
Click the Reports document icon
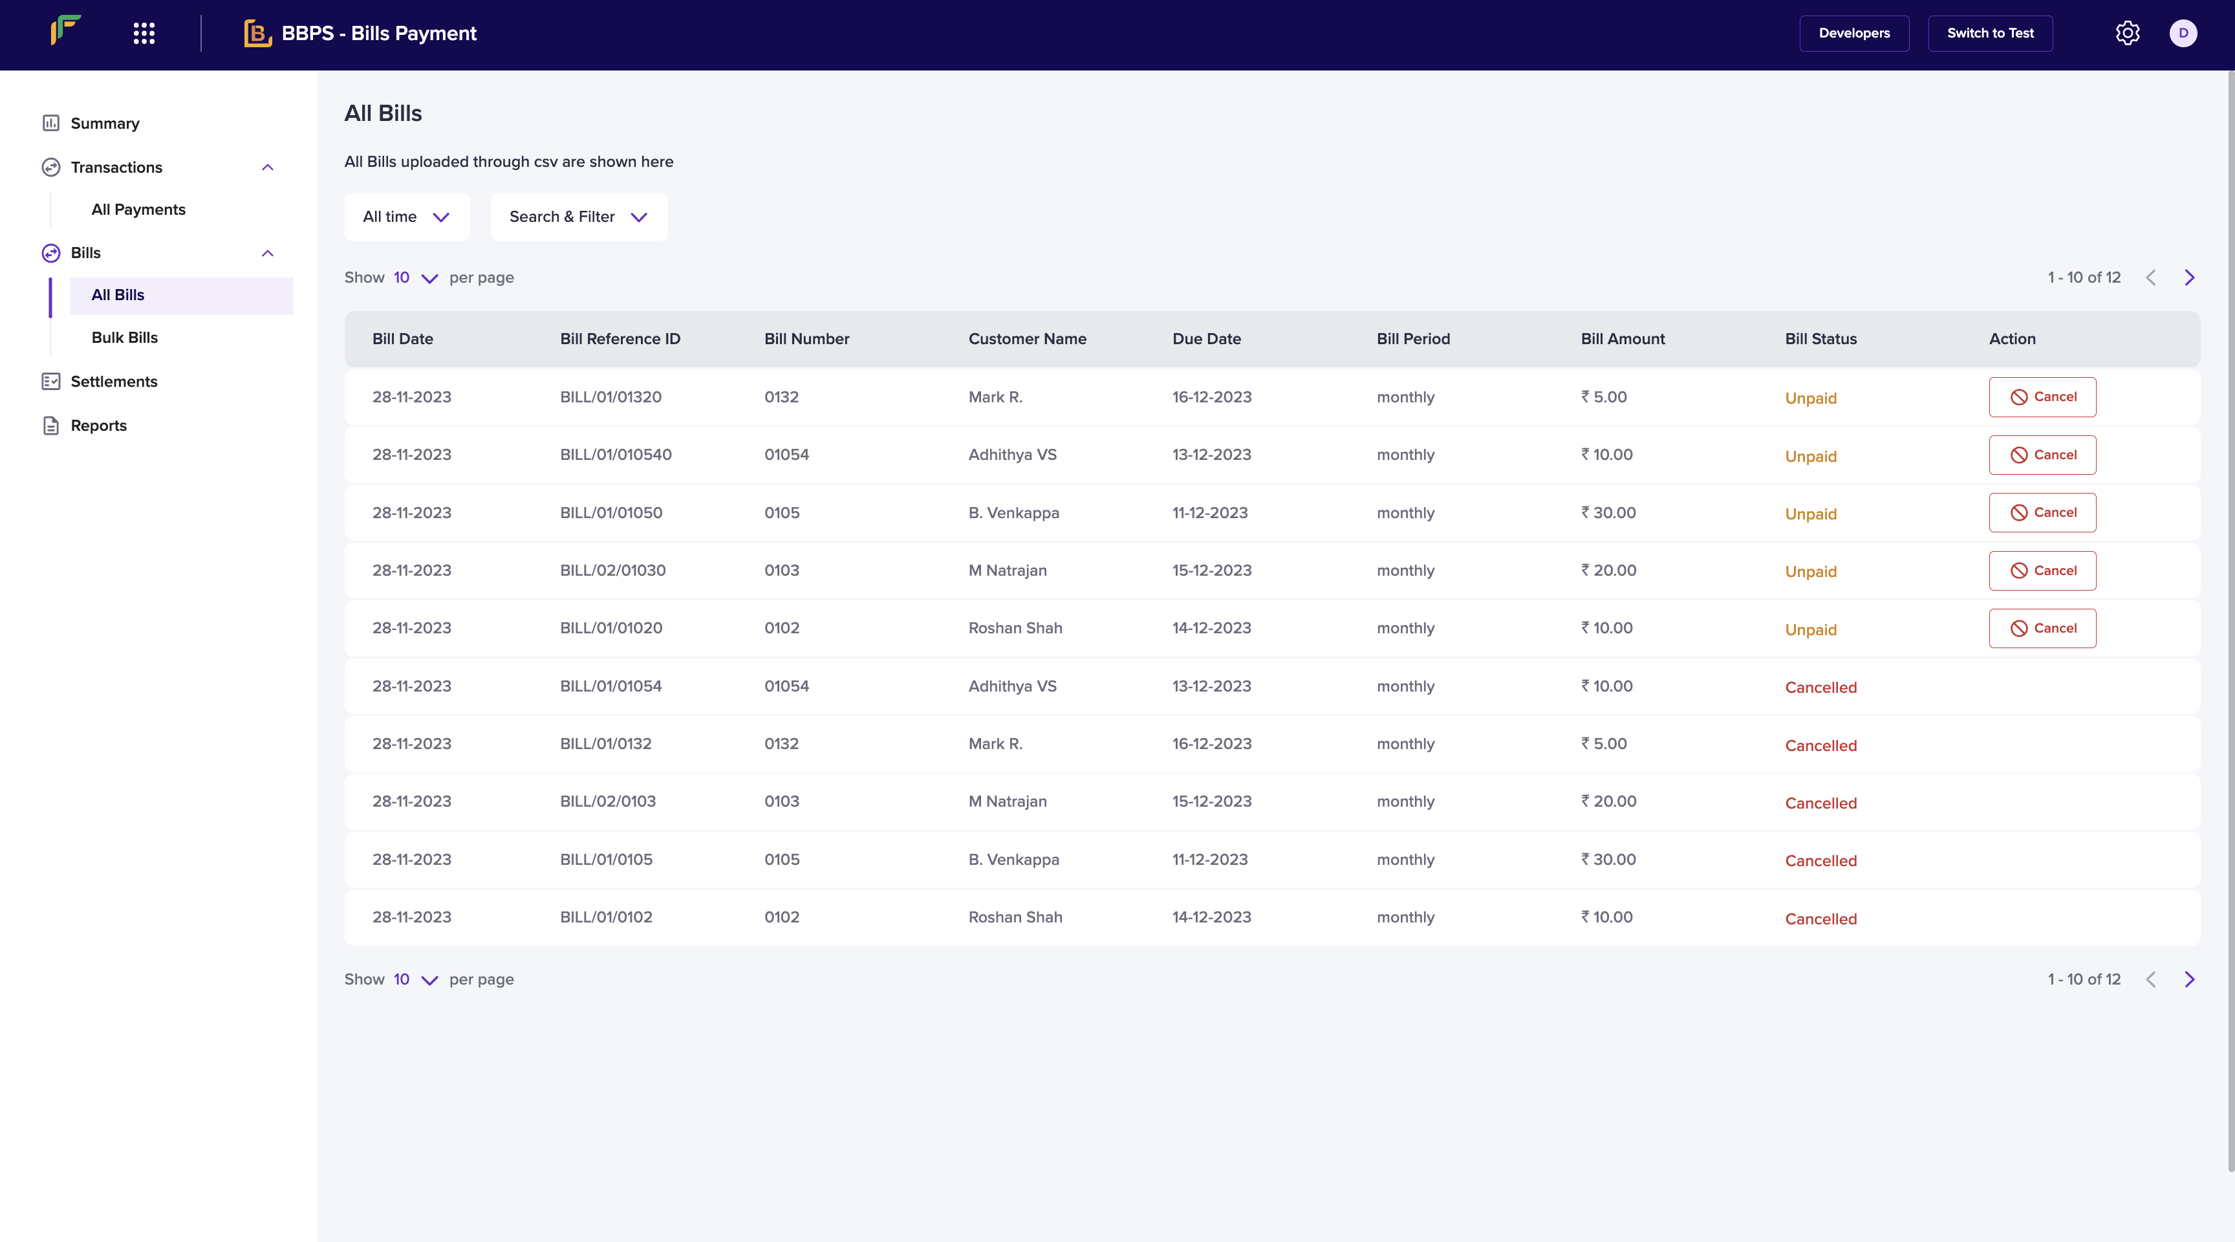click(51, 425)
